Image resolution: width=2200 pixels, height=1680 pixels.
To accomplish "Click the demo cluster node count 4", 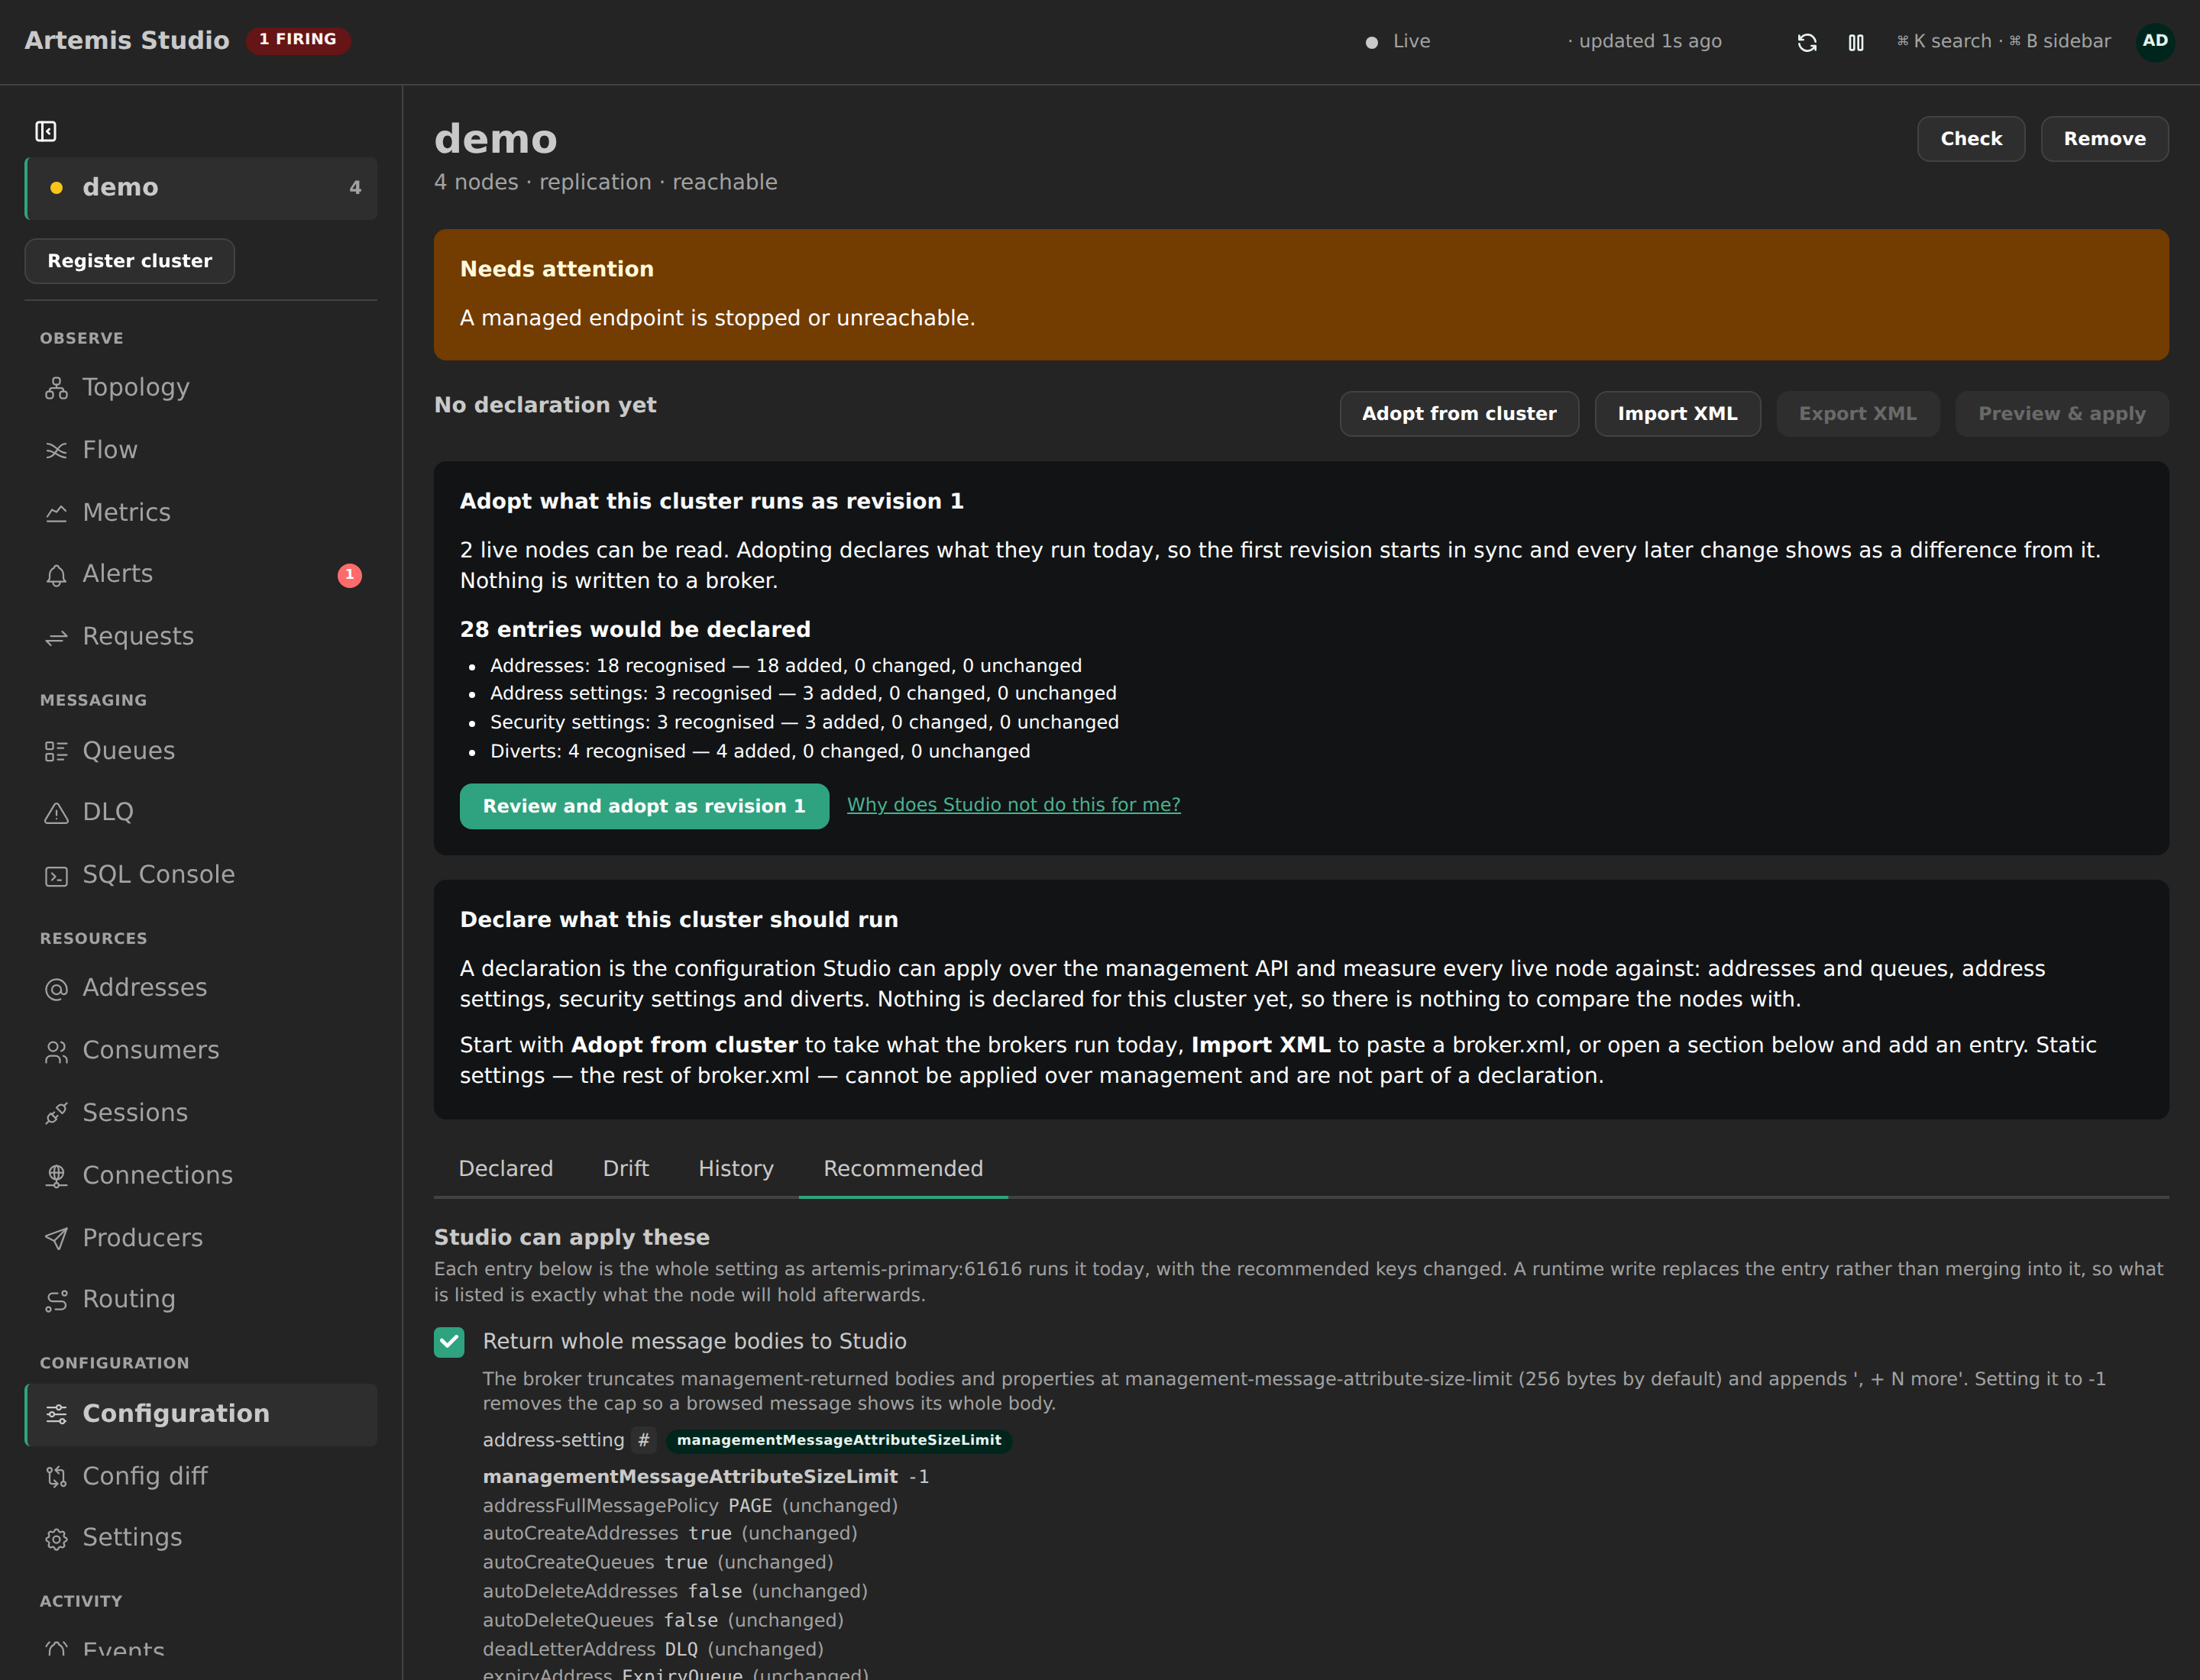I will pos(355,188).
